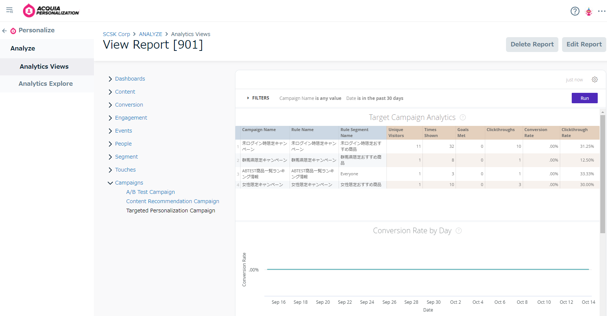Click the Acquia Personalization logo
Screen dimensions: 607x316
51,11
